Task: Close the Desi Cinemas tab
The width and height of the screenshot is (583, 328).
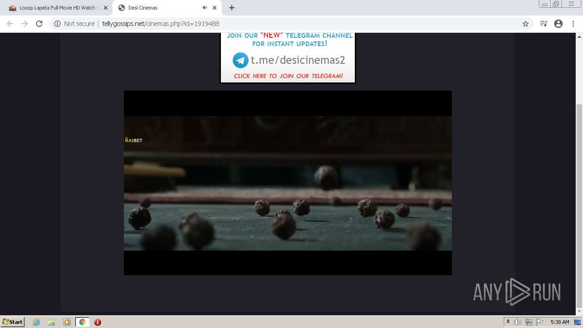Action: pyautogui.click(x=215, y=8)
